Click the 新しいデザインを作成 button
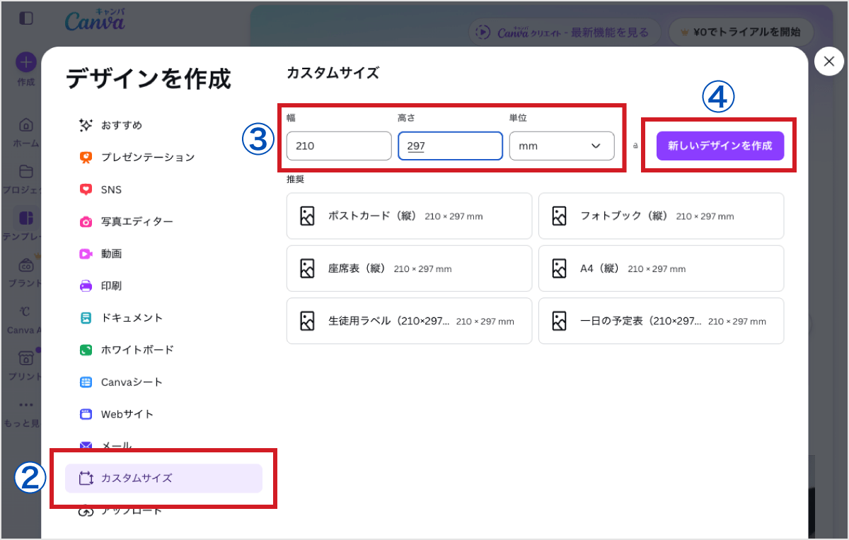Image resolution: width=849 pixels, height=540 pixels. coord(719,145)
